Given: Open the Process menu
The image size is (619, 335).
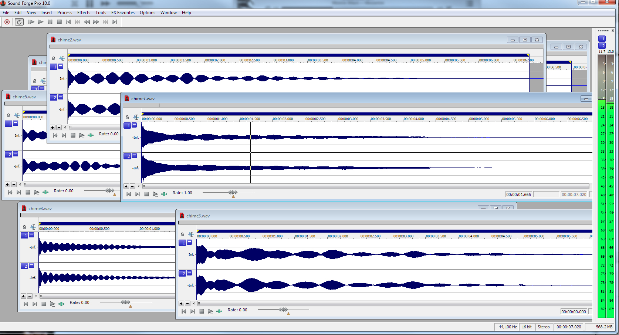Looking at the screenshot, I should [65, 13].
